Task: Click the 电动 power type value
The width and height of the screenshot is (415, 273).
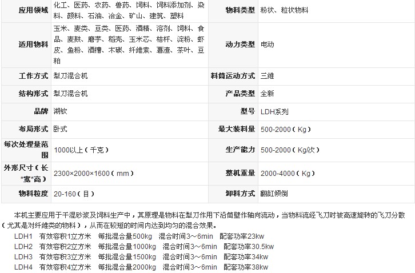Action: (267, 44)
